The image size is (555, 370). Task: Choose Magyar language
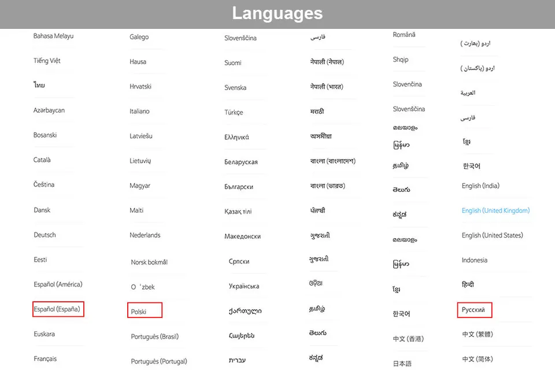click(x=140, y=186)
